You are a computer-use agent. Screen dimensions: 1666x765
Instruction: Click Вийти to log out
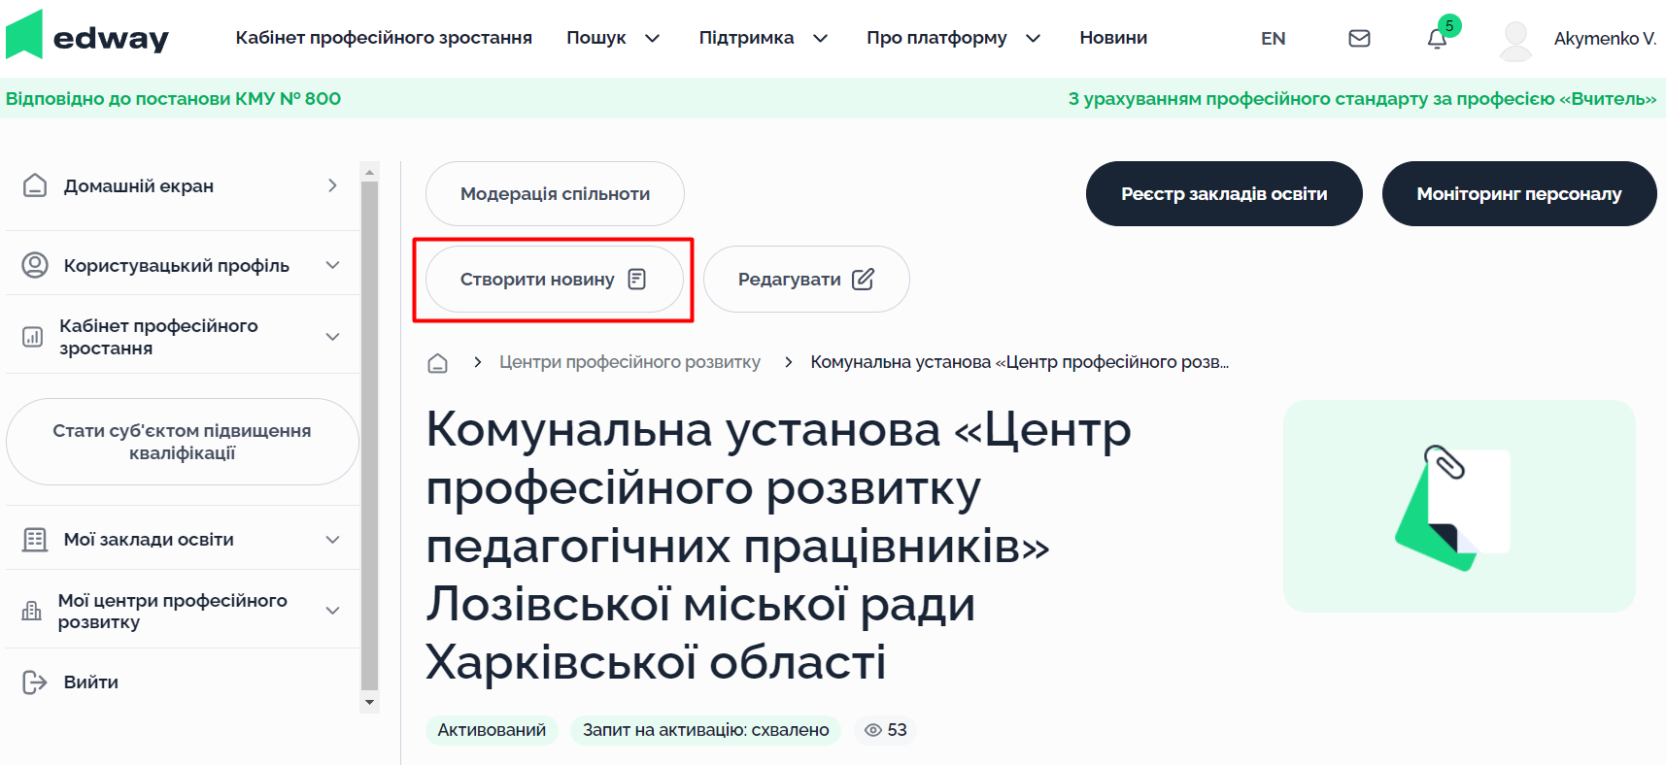(x=91, y=682)
